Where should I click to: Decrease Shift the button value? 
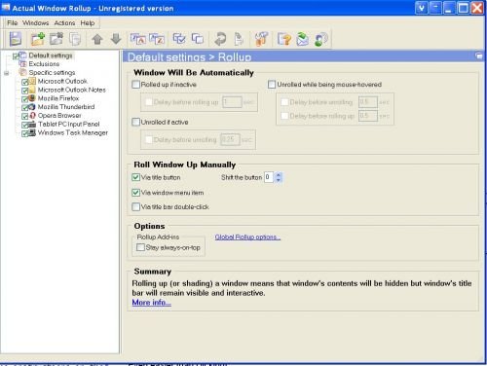(x=279, y=180)
